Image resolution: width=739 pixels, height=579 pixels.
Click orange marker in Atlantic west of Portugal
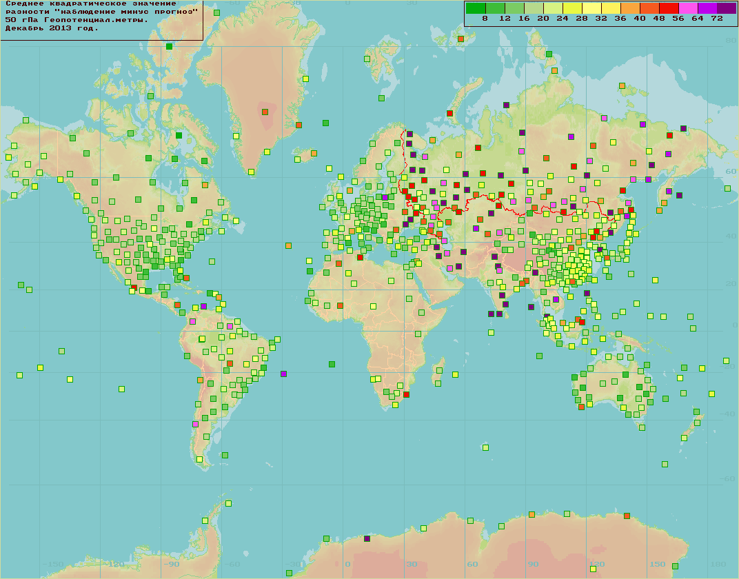click(288, 245)
